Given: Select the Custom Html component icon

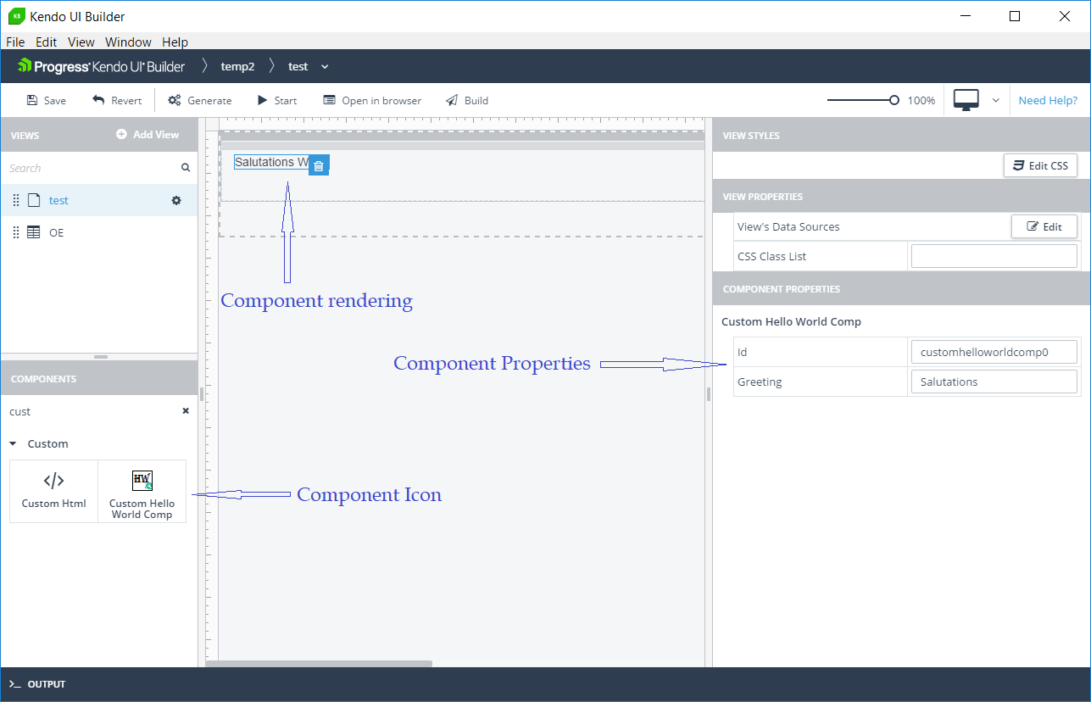Looking at the screenshot, I should (x=53, y=482).
